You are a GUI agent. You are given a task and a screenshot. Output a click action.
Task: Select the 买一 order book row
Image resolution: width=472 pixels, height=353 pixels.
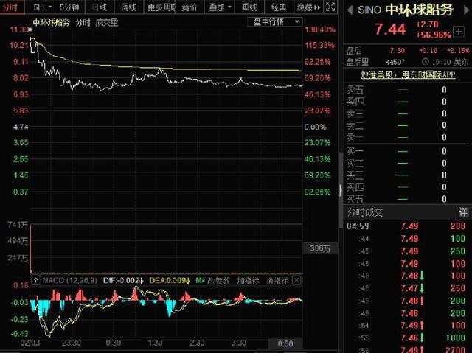[x=407, y=151]
